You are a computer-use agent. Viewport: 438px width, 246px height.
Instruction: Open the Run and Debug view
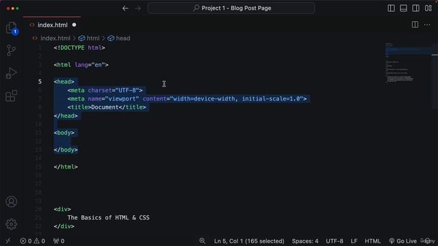point(11,73)
